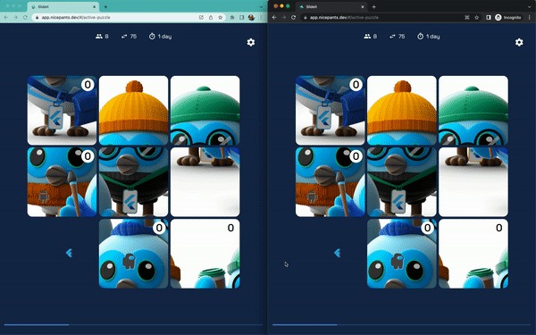The height and width of the screenshot is (335, 536).
Task: Click lanyard badge feet tile in left window
Action: [x=62, y=111]
